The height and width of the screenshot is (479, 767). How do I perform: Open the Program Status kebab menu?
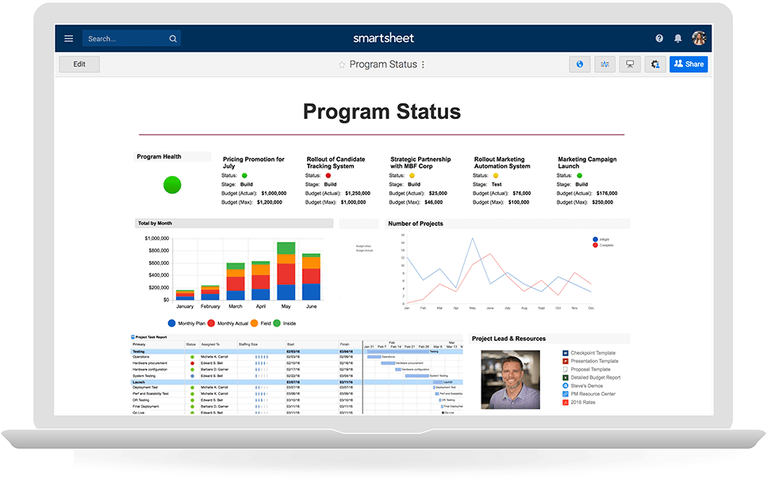click(x=423, y=65)
